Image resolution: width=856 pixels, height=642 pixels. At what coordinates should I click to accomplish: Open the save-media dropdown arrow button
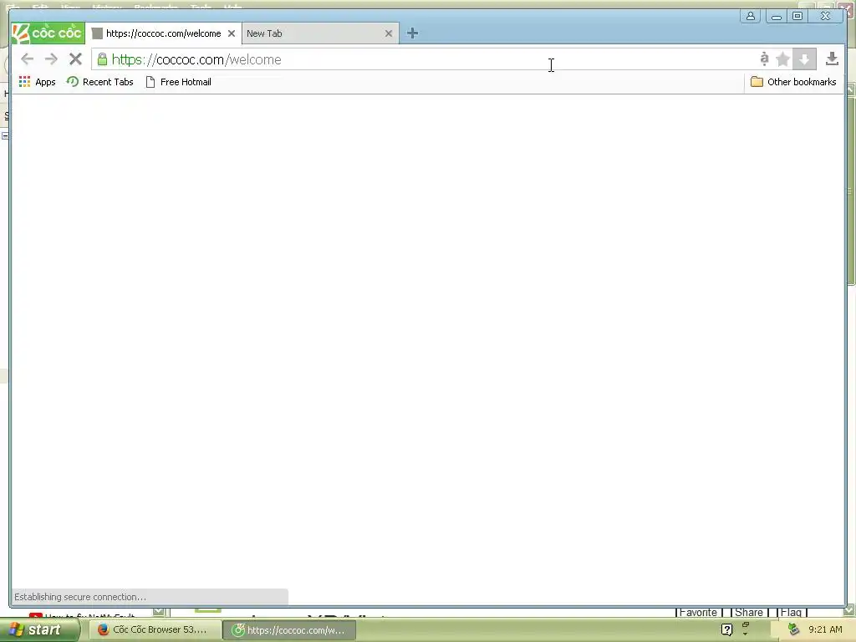tap(804, 59)
